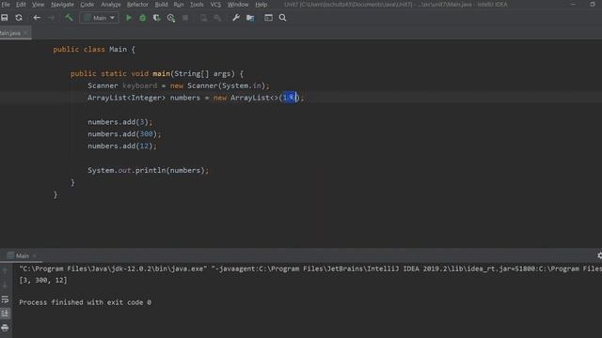Screen dimensions: 602x338
Task: Open the Tools menu
Action: click(x=197, y=4)
